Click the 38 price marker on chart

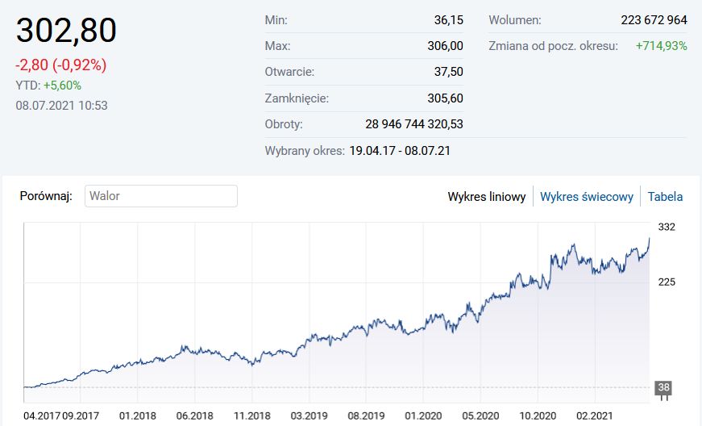[x=663, y=387]
